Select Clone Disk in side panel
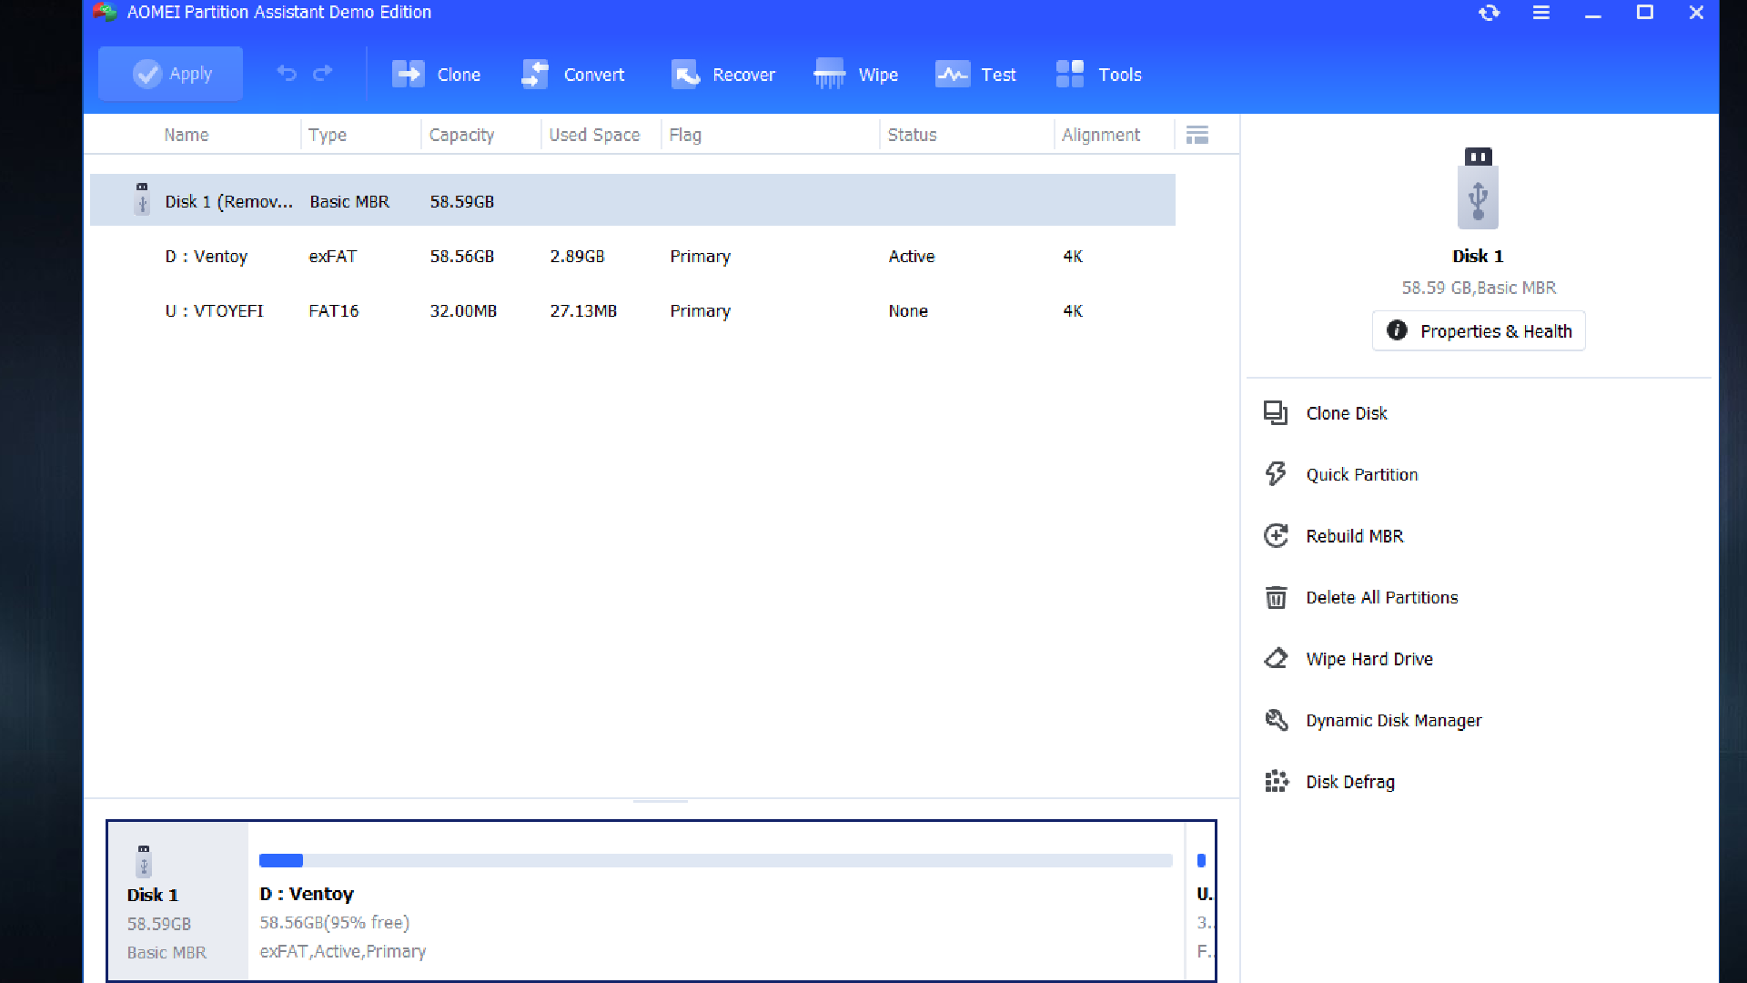The height and width of the screenshot is (983, 1747). (x=1346, y=413)
